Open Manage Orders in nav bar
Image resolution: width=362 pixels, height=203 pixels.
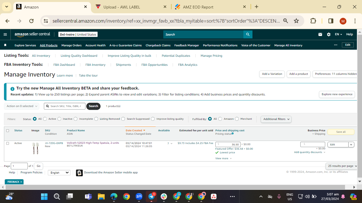71,45
